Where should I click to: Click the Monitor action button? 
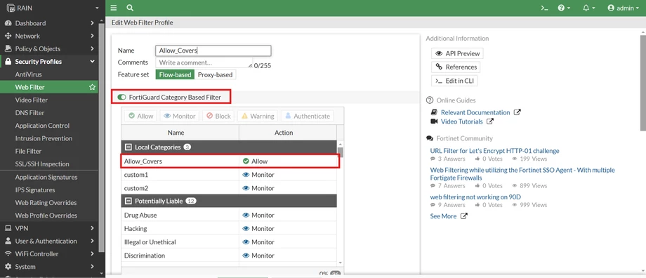(x=179, y=116)
